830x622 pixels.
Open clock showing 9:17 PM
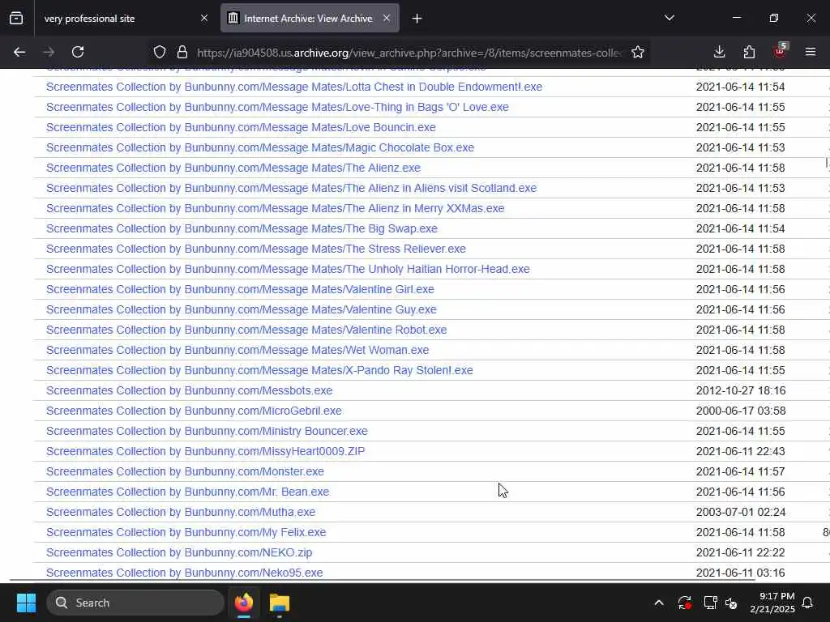tap(772, 603)
